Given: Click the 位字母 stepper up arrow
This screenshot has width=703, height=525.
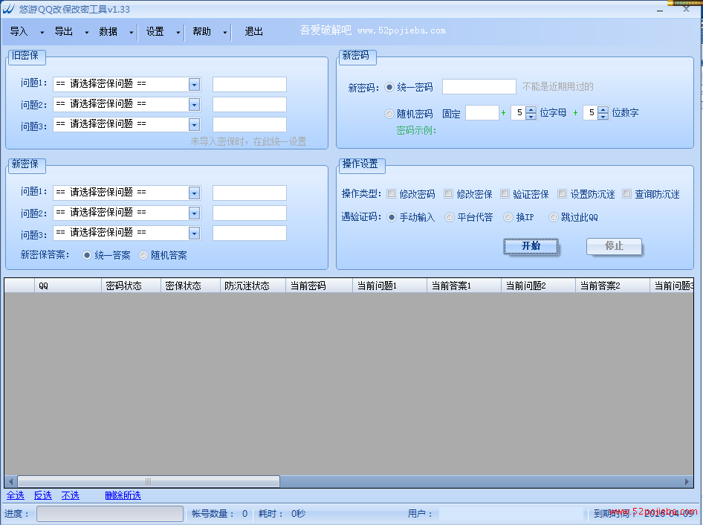Looking at the screenshot, I should coord(531,109).
